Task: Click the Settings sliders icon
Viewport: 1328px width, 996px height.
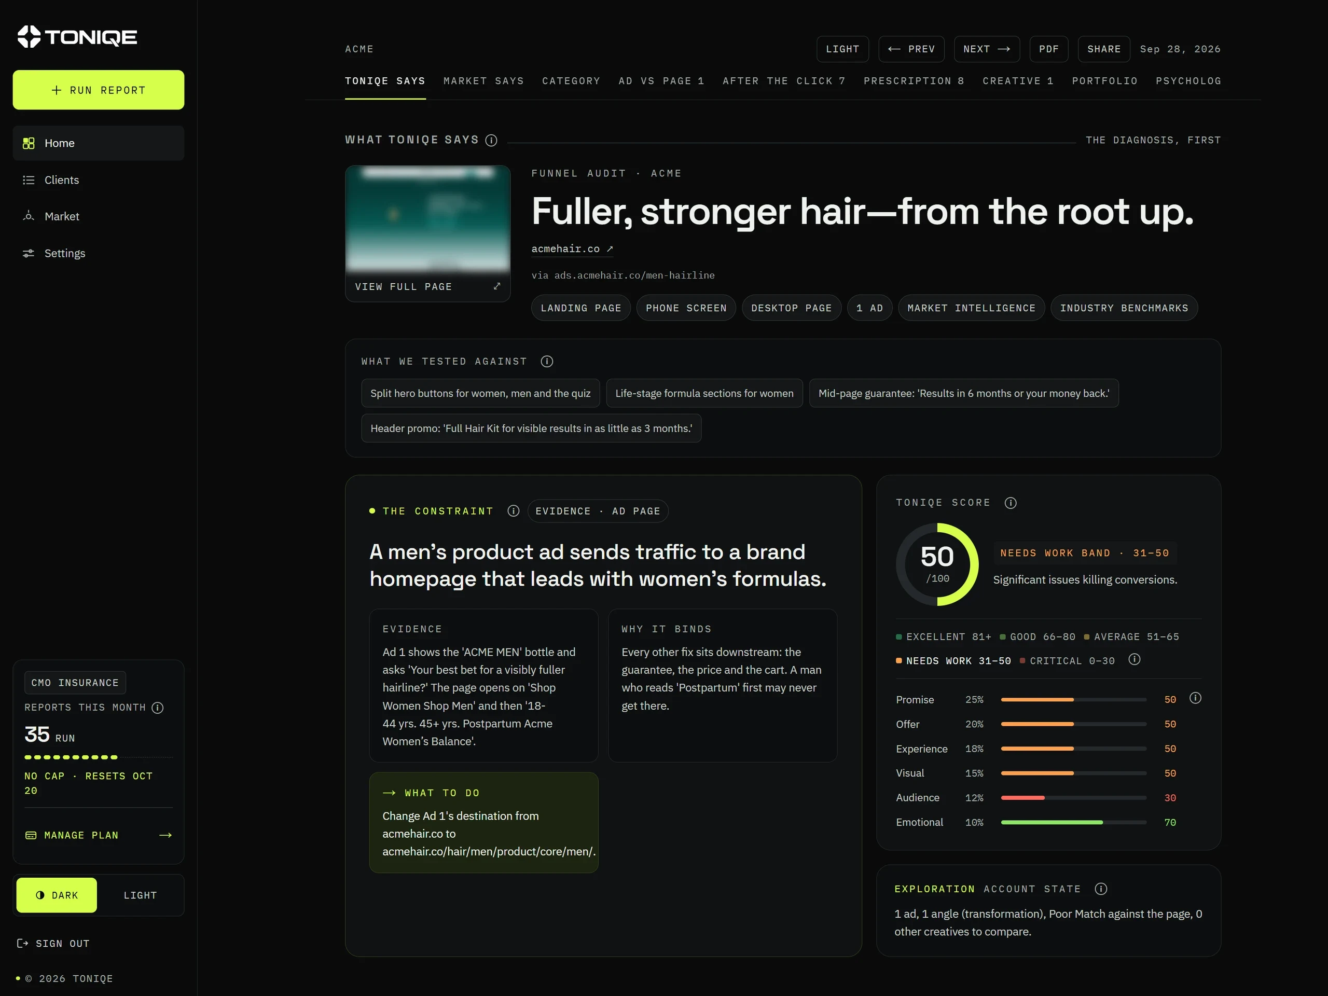Action: point(28,253)
